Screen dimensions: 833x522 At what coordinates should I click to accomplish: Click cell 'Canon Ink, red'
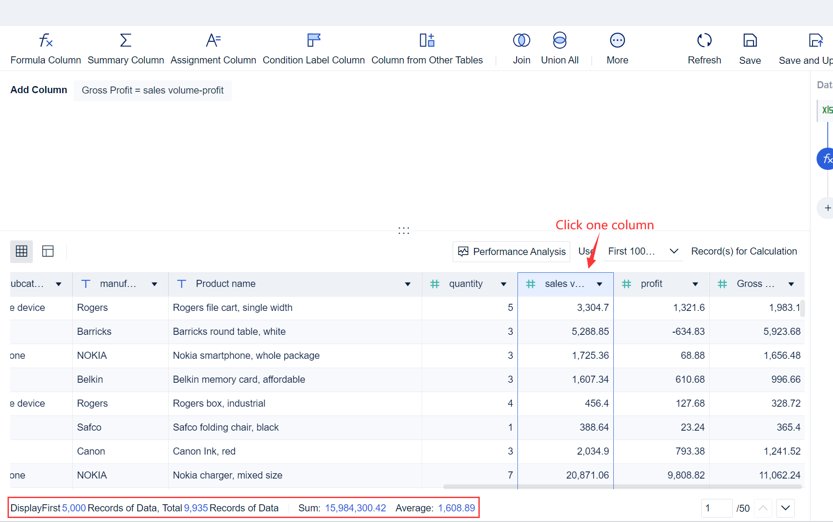pyautogui.click(x=295, y=451)
